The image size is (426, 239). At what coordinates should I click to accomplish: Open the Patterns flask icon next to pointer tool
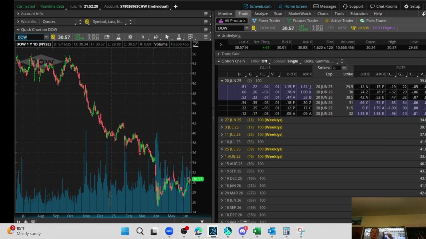pos(179,37)
